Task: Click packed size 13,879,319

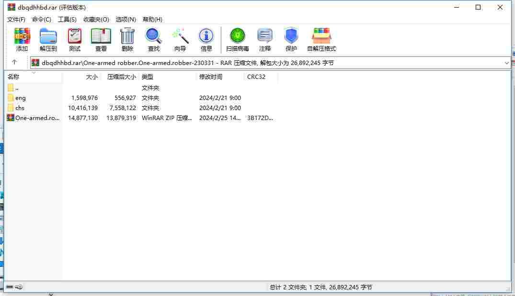Action: (121, 118)
